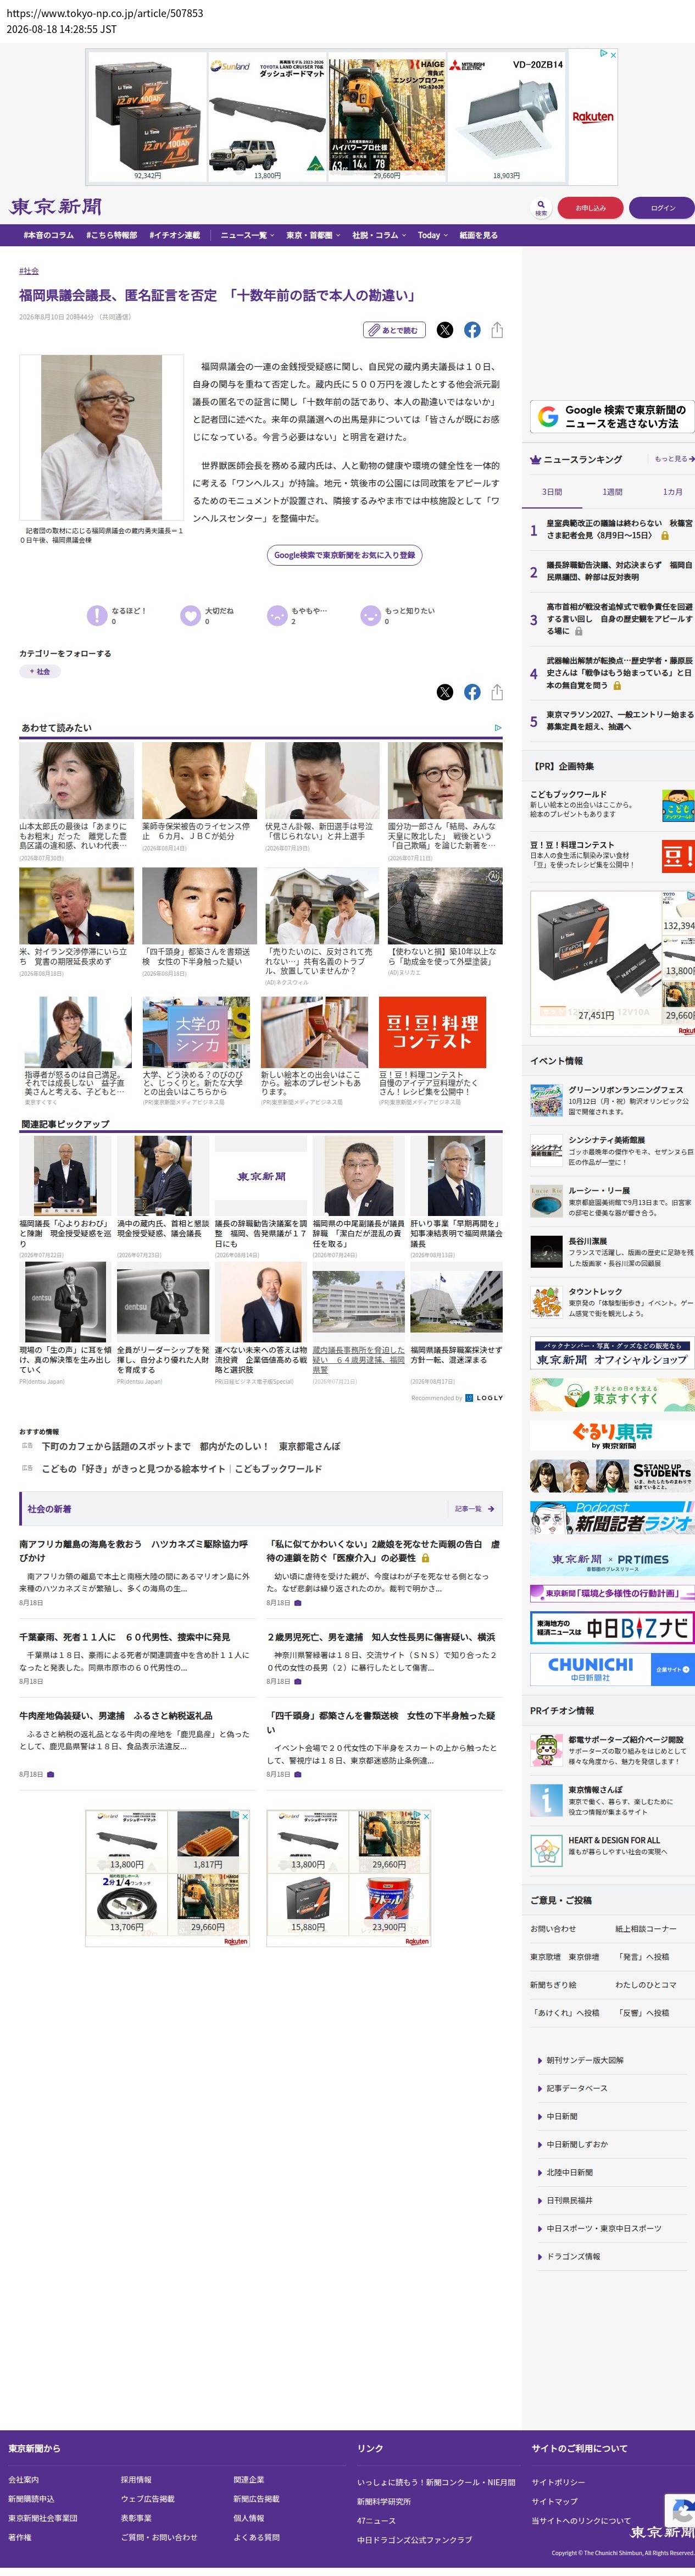React with もっと知りたい smiley icon
Image resolution: width=695 pixels, height=2576 pixels.
point(370,616)
